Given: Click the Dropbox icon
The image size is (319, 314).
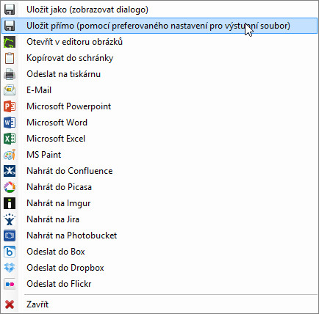Looking at the screenshot, I should coord(10,268).
